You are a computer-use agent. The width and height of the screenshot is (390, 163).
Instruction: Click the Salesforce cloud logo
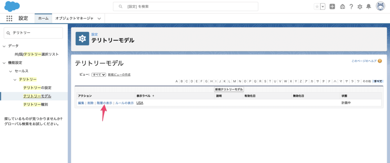tap(12, 6)
